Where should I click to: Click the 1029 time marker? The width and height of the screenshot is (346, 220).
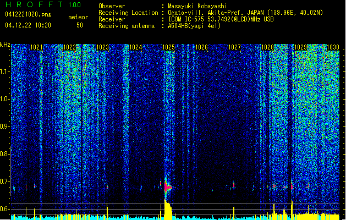point(300,47)
